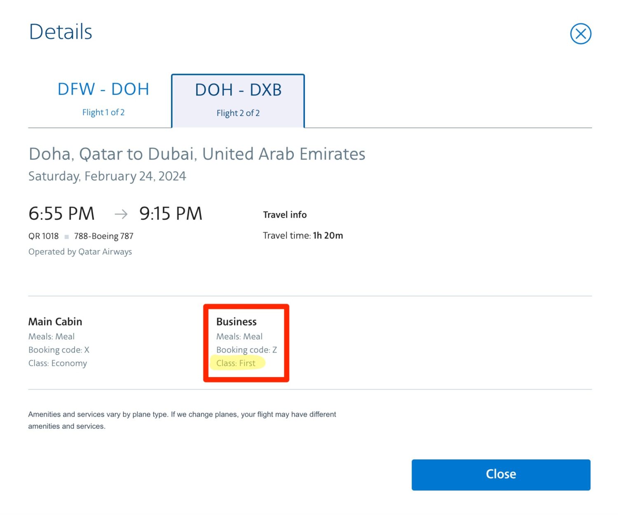This screenshot has height=515, width=618.
Task: Click Operated by Qatar Airways text
Action: pyautogui.click(x=80, y=252)
